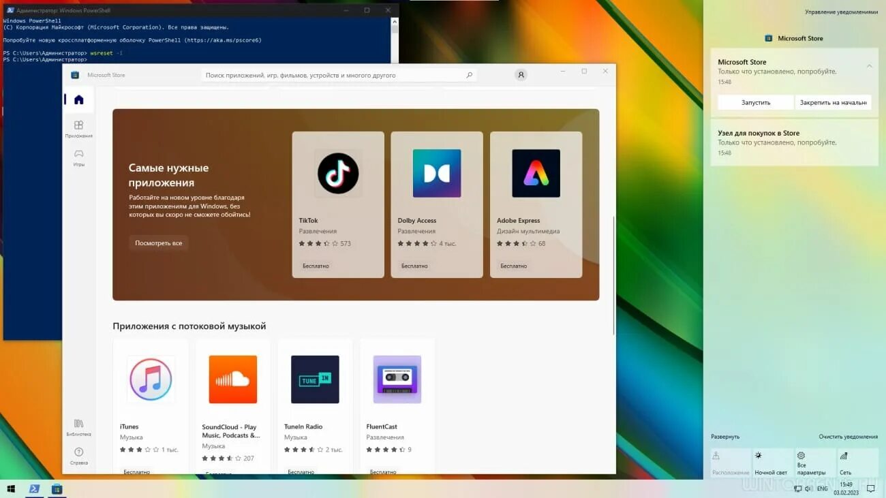
Task: Click Microsoft Store icon in notification header
Action: [x=769, y=38]
